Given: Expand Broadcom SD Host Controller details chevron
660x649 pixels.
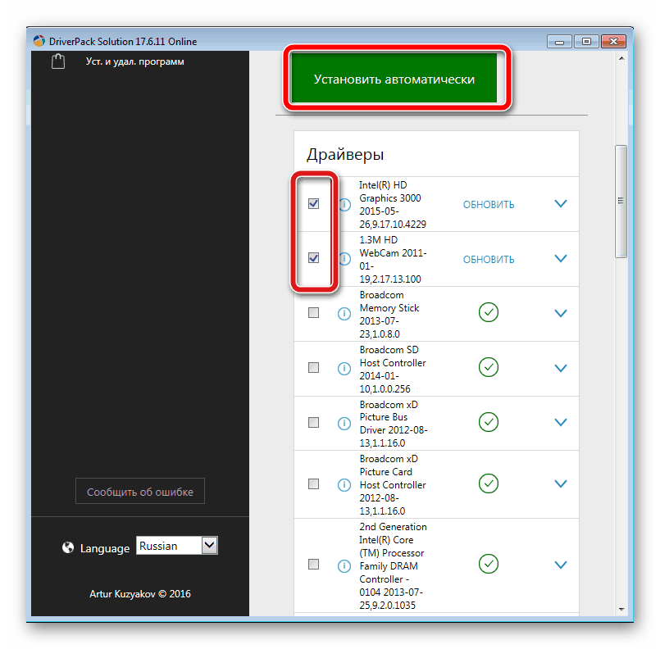Looking at the screenshot, I should 561,368.
